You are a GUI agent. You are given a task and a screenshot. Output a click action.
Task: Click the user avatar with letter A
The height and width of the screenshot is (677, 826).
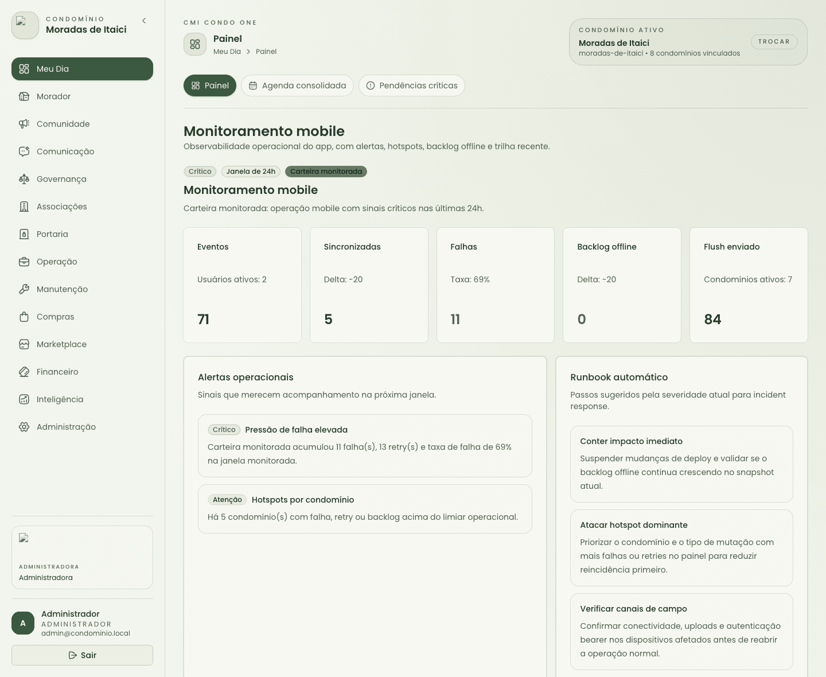[23, 623]
